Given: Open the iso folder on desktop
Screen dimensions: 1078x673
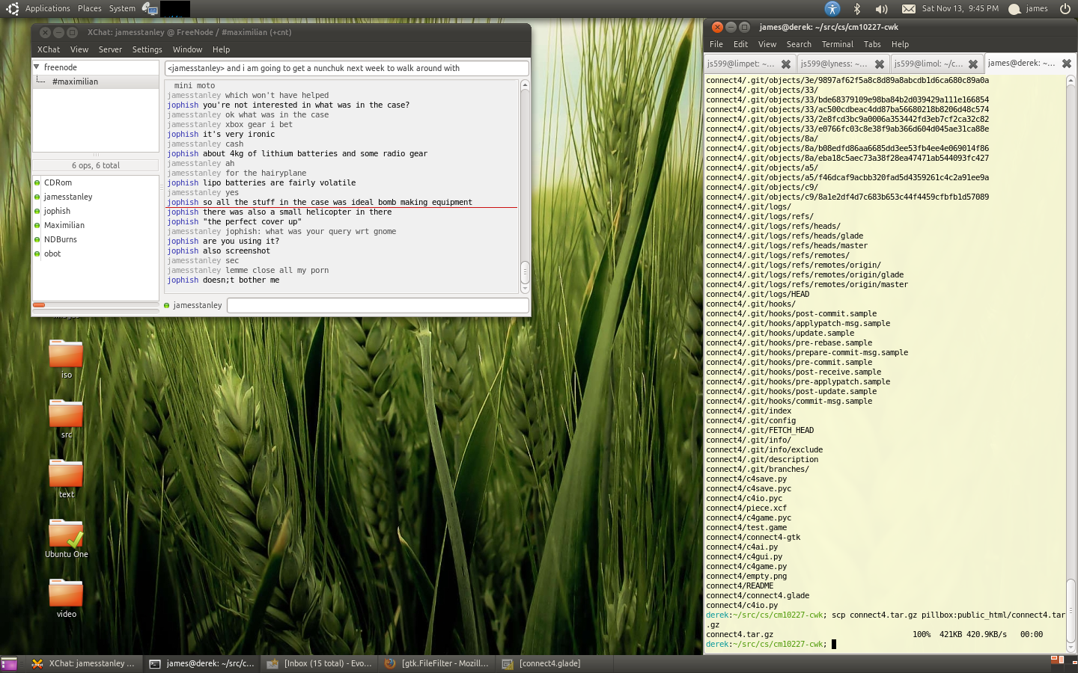Looking at the screenshot, I should click(x=66, y=354).
